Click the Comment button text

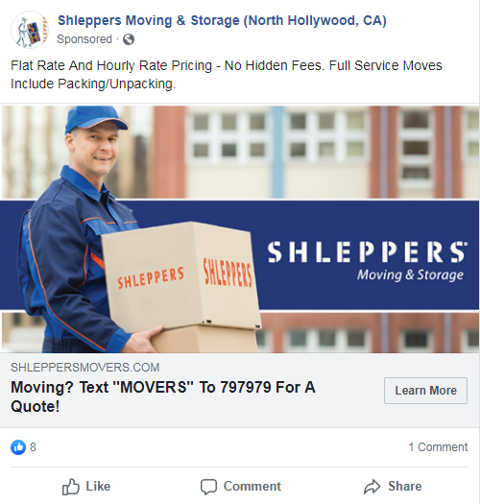coord(252,487)
